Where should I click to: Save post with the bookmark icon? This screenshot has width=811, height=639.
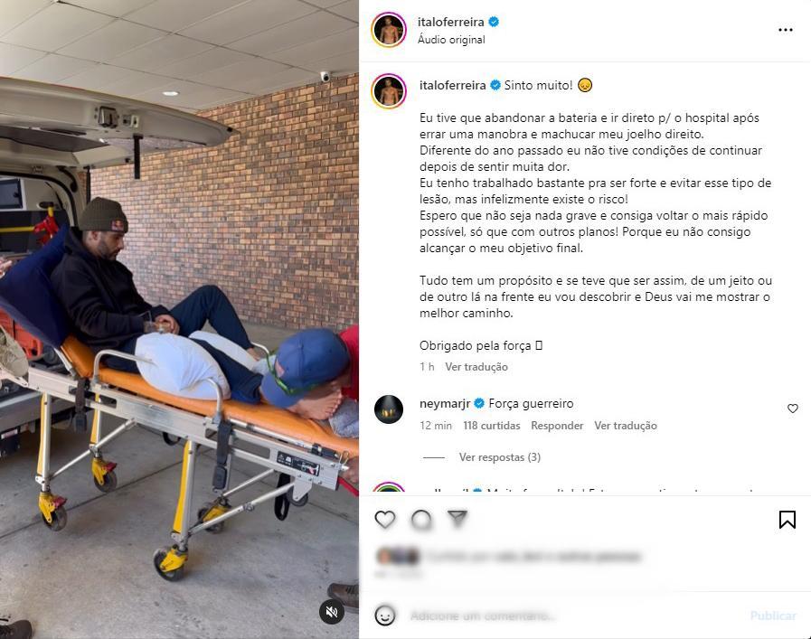click(x=787, y=520)
